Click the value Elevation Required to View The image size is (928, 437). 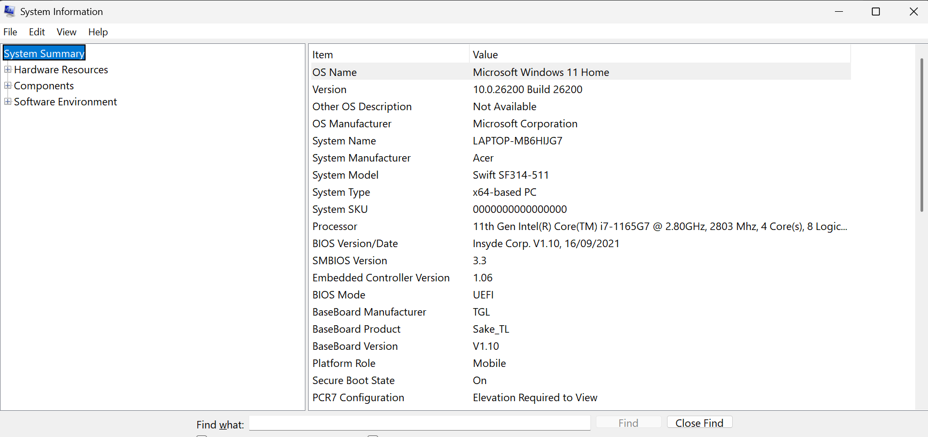(x=535, y=397)
